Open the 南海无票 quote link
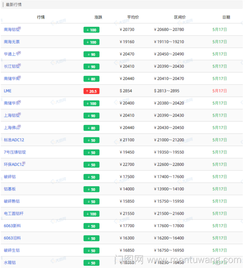 coord(12,42)
